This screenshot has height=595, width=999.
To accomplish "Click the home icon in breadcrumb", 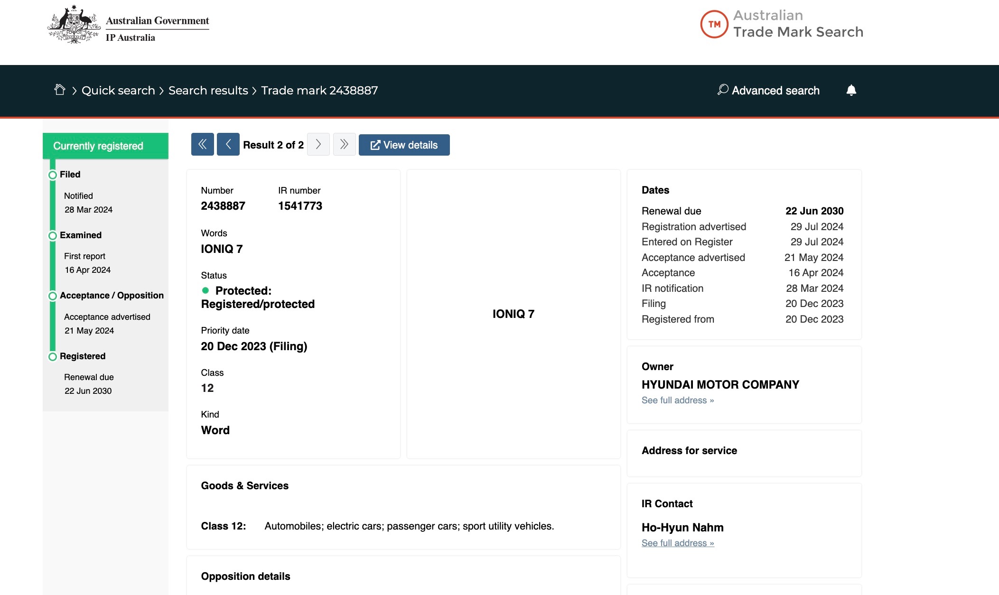I will coord(60,90).
